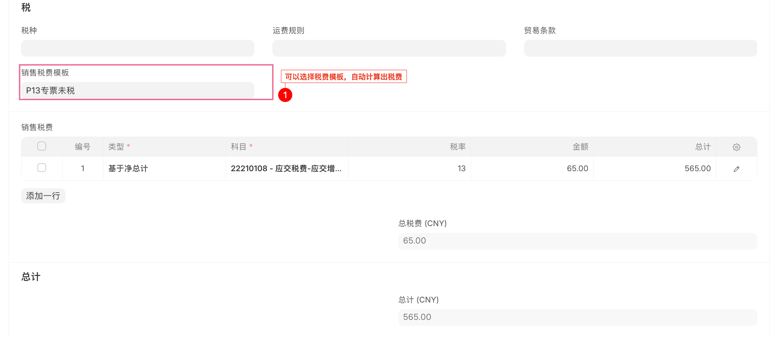The image size is (771, 337).
Task: Click the amount cell showing 65.00
Action: (532, 168)
